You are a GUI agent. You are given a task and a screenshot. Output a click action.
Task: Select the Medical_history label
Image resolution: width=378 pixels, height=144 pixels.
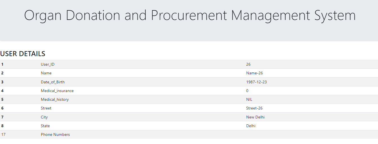coord(55,99)
